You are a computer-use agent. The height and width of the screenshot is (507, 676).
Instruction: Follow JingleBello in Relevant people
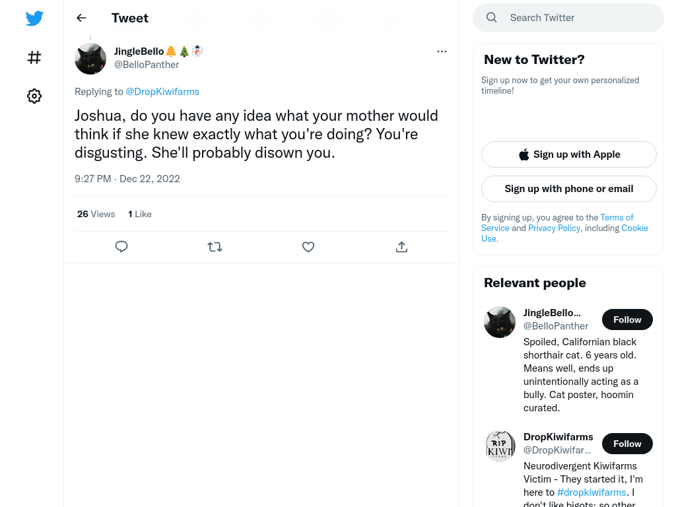pos(627,320)
